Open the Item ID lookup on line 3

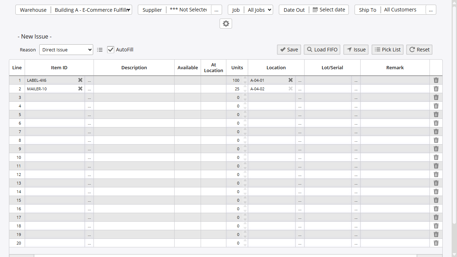click(x=89, y=97)
